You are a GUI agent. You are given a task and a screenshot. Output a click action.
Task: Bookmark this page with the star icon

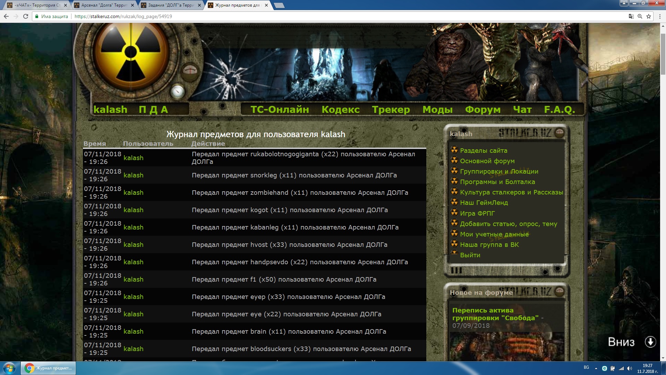pyautogui.click(x=648, y=16)
